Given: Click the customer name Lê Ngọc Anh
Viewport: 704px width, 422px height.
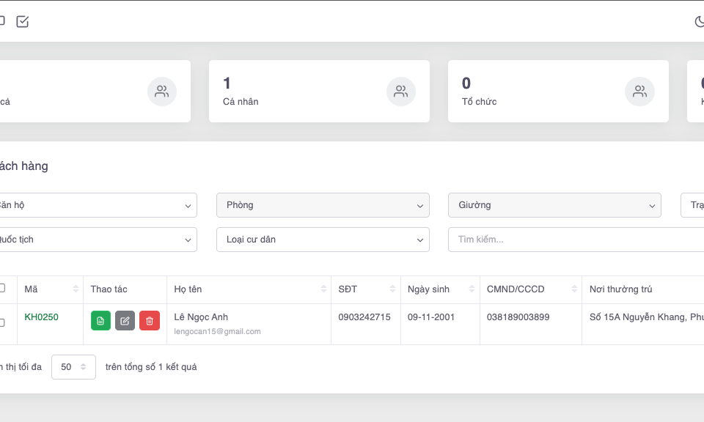Looking at the screenshot, I should tap(201, 317).
